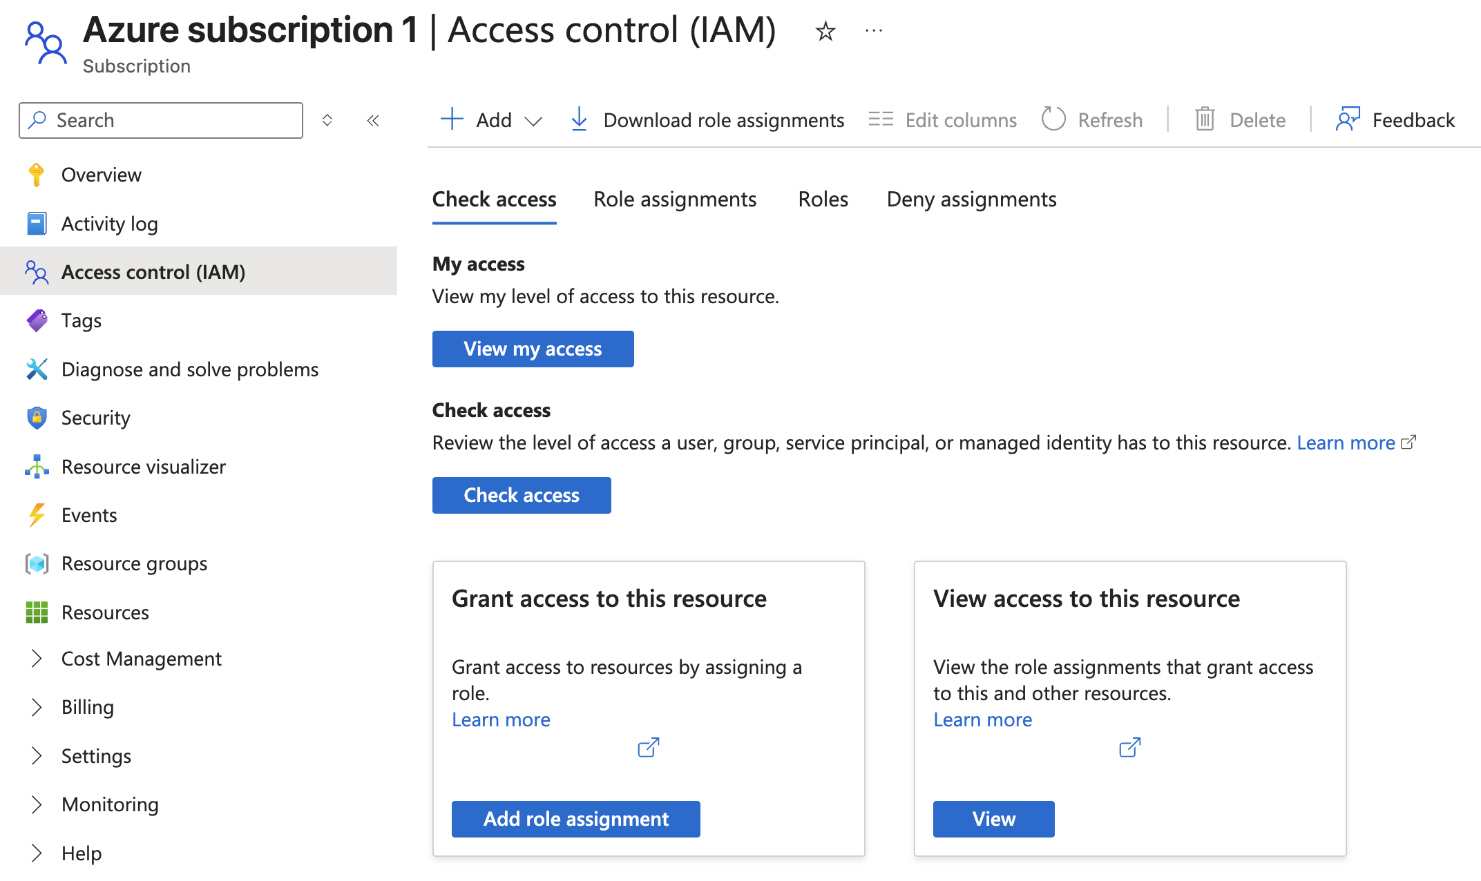Click the Feedback person icon
1481x881 pixels.
coord(1348,119)
